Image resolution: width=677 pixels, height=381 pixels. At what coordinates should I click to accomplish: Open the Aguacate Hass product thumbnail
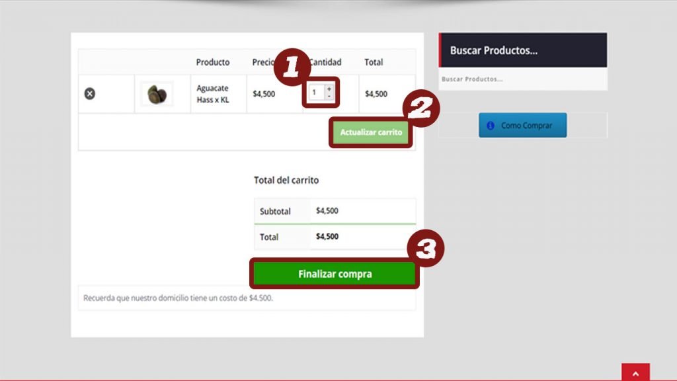(157, 94)
